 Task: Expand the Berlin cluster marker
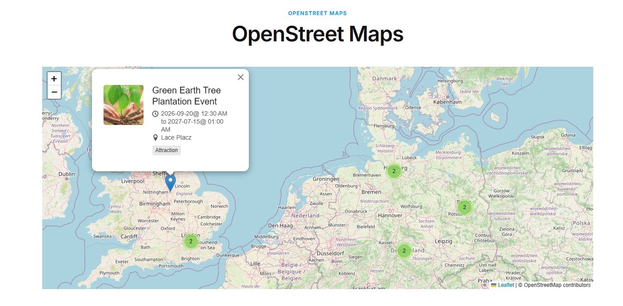(464, 207)
